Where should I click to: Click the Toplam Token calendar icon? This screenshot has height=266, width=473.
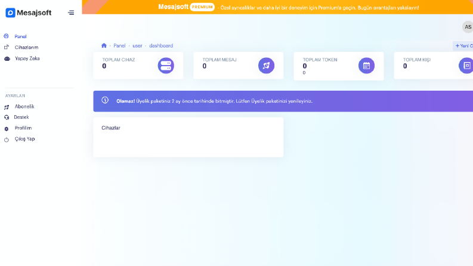click(x=366, y=66)
